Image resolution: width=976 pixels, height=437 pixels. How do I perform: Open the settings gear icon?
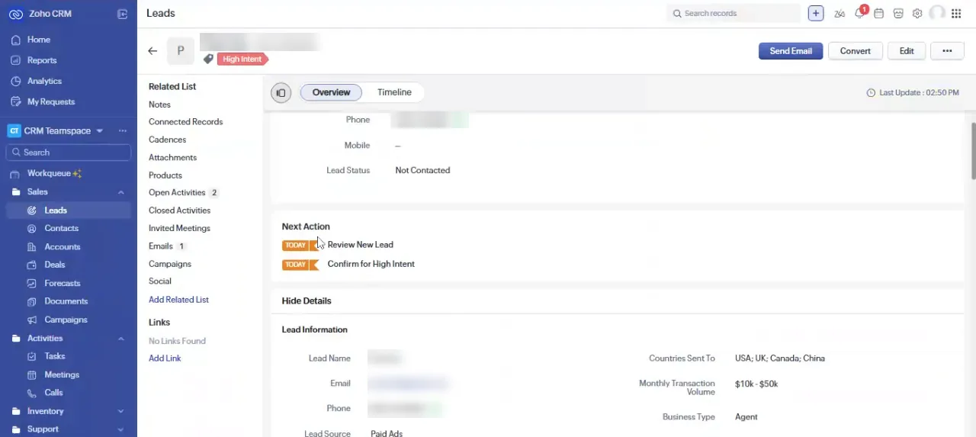(x=917, y=13)
